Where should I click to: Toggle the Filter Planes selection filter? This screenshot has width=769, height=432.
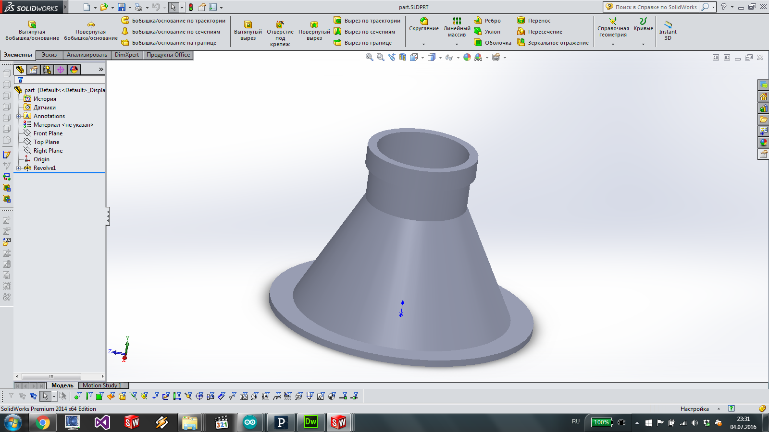(144, 396)
